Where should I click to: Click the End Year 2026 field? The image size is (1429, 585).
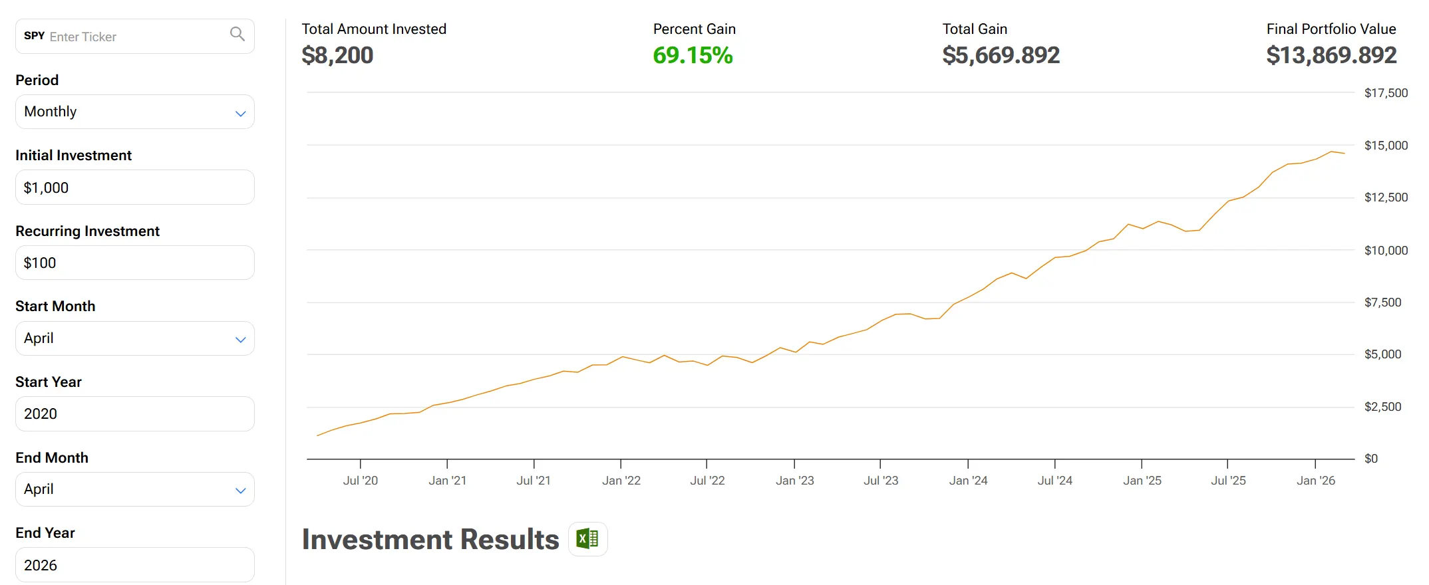pyautogui.click(x=134, y=565)
